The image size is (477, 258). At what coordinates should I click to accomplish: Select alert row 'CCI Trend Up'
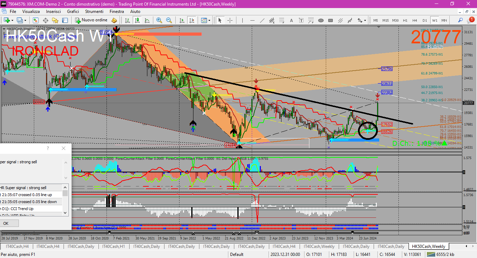pos(31,209)
